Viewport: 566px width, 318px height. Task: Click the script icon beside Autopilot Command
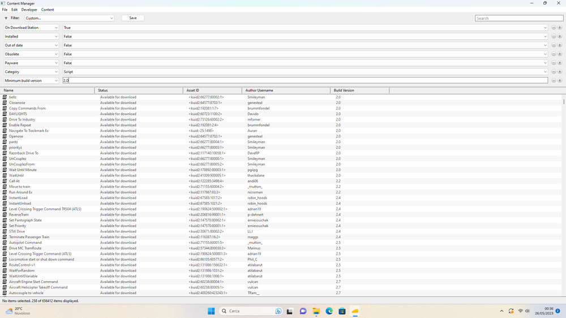click(x=5, y=243)
